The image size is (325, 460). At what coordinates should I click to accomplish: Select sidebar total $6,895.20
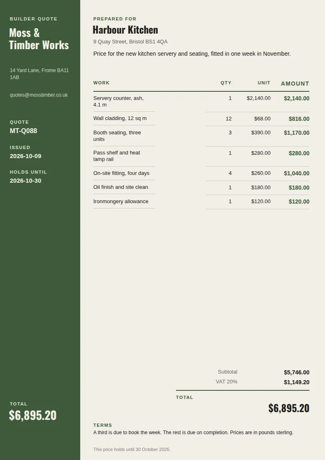tap(32, 415)
